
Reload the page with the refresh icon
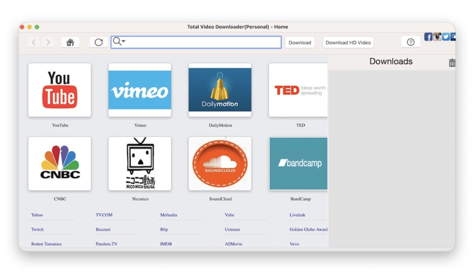click(x=98, y=42)
